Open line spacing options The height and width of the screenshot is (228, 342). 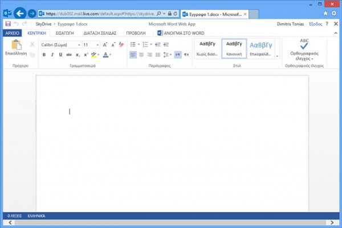pos(167,55)
